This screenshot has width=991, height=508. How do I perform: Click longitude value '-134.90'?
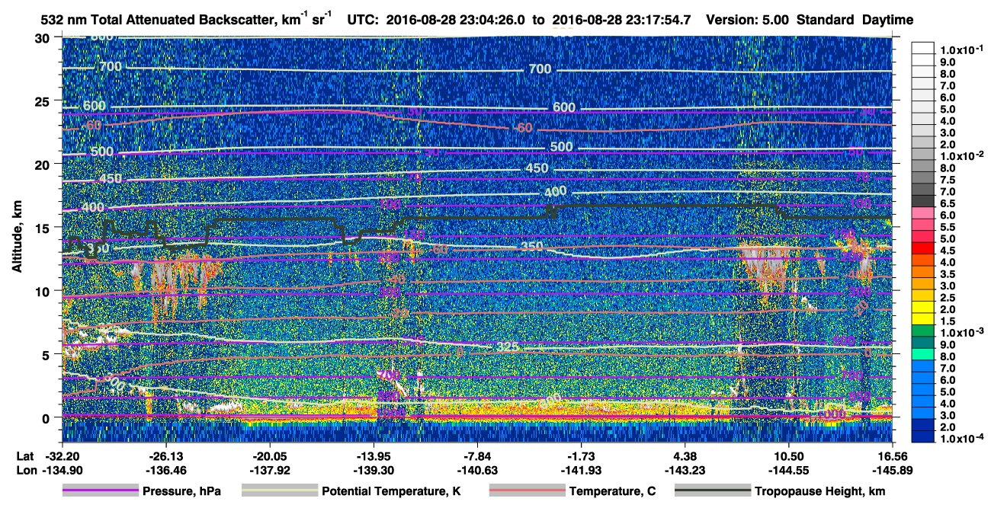[62, 471]
